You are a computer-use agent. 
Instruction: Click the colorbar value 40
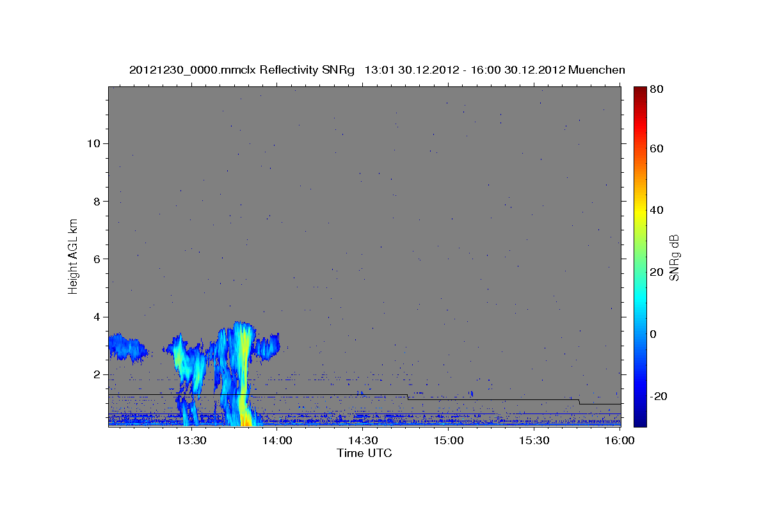click(656, 210)
